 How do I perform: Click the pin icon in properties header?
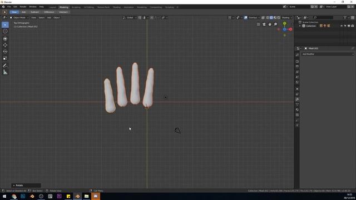(x=353, y=48)
